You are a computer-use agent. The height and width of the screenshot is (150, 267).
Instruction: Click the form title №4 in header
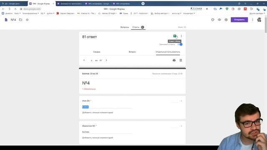13,20
